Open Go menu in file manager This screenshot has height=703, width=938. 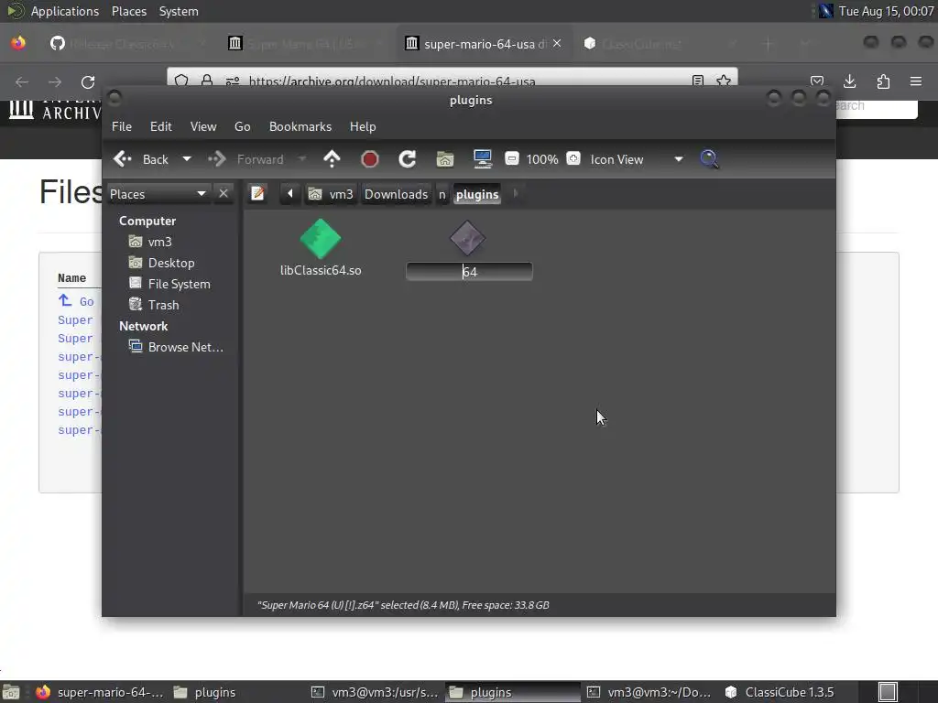(242, 126)
